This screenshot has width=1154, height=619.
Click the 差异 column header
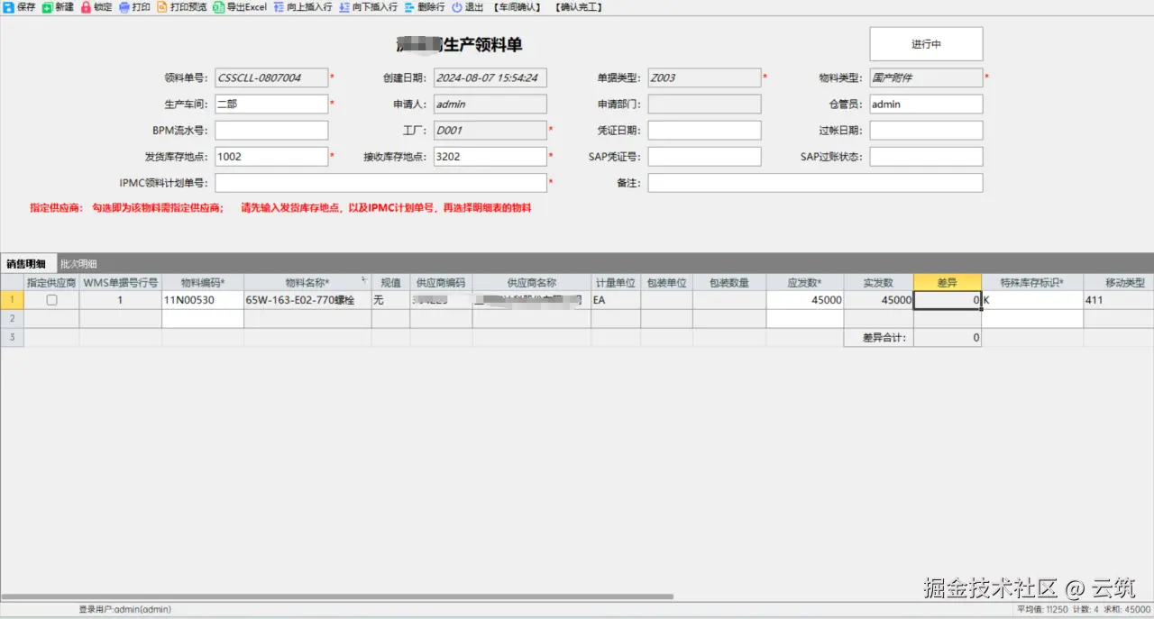(x=947, y=282)
